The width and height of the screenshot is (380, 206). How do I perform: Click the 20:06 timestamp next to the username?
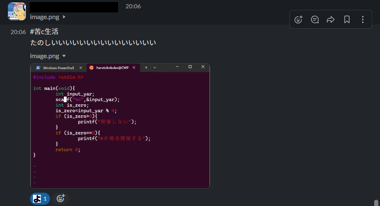(x=133, y=6)
